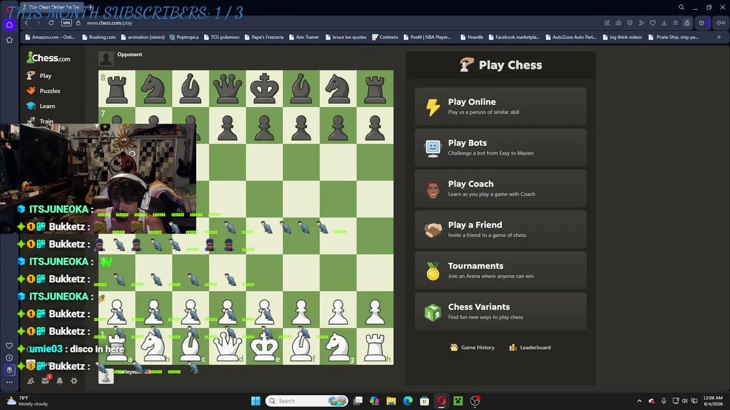Open Minecraft from the taskbar
730x410 pixels.
tap(458, 401)
